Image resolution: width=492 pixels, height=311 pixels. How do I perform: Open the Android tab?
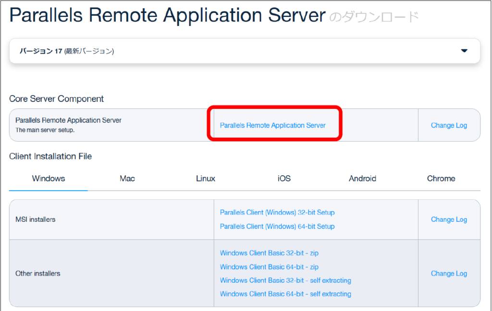[x=362, y=179]
